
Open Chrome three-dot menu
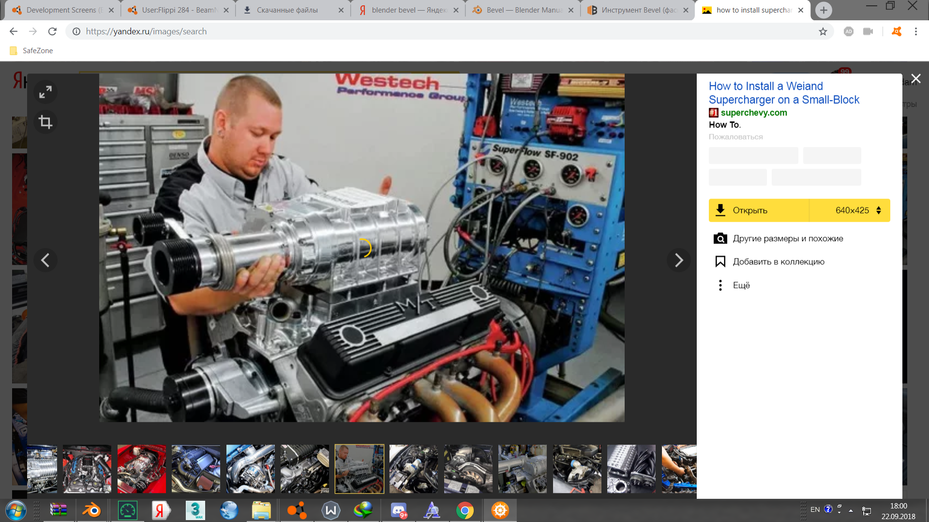(x=915, y=31)
